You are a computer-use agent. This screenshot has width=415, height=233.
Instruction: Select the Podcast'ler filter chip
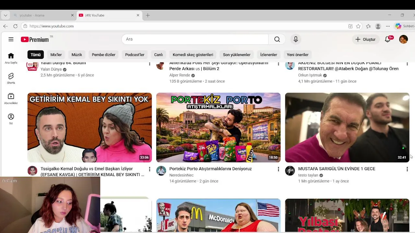pyautogui.click(x=135, y=55)
